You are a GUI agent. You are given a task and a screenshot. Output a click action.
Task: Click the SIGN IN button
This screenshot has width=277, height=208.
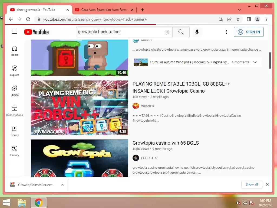pos(249,32)
